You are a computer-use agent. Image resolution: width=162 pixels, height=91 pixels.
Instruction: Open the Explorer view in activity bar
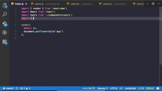(5, 5)
